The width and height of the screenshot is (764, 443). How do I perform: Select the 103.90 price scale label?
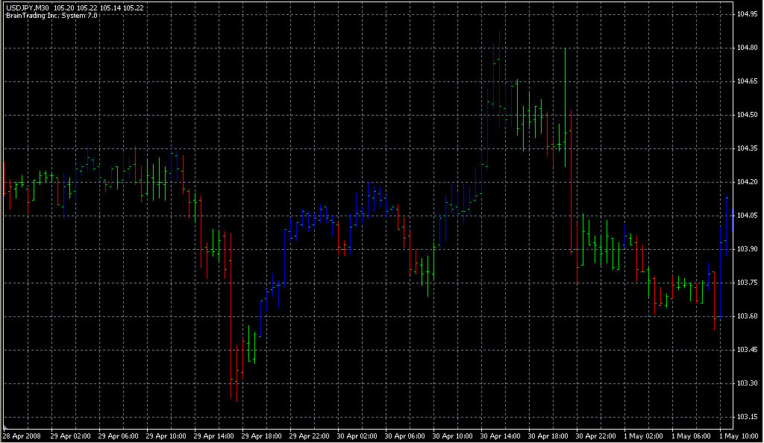pos(746,249)
